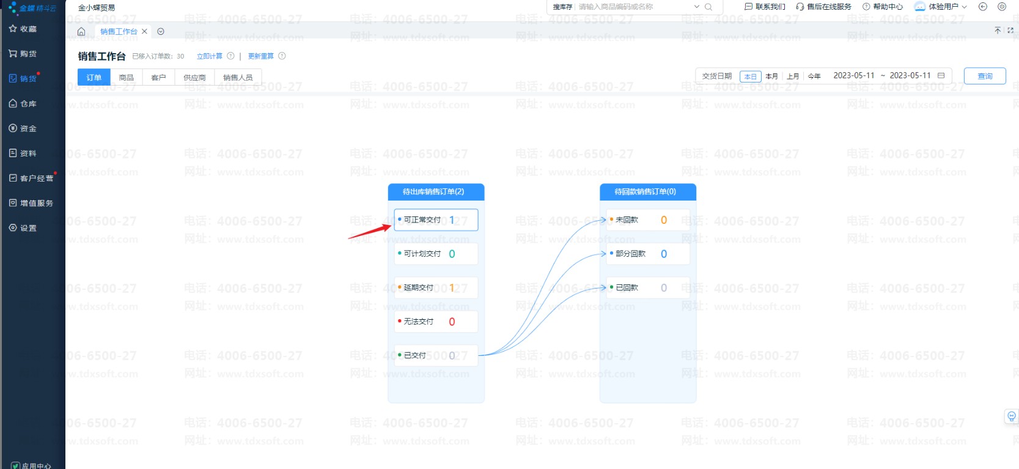The height and width of the screenshot is (469, 1019).
Task: Open the 购货 purchasing sidebar menu
Action: [x=23, y=54]
